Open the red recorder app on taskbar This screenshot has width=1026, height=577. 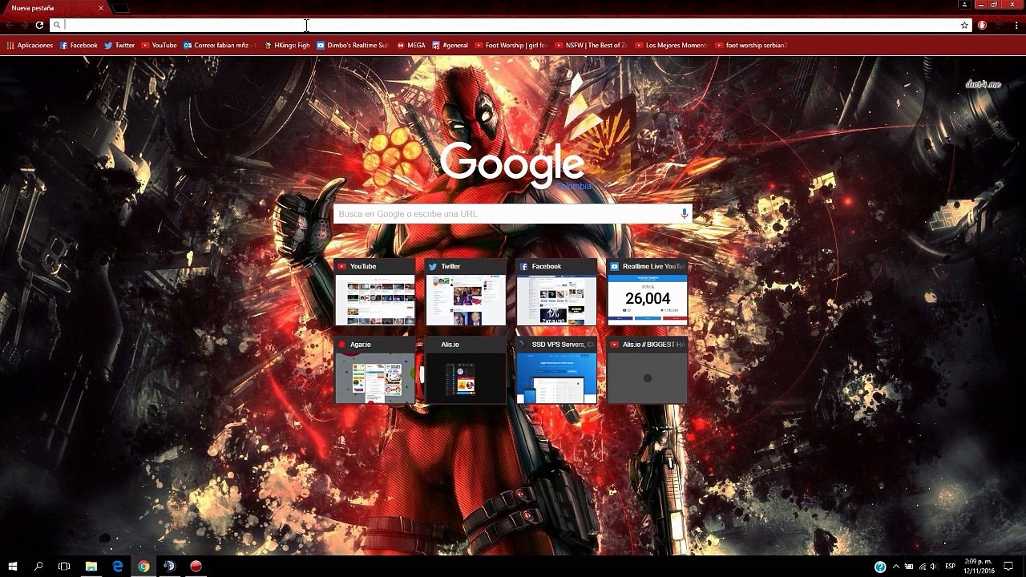click(x=196, y=567)
